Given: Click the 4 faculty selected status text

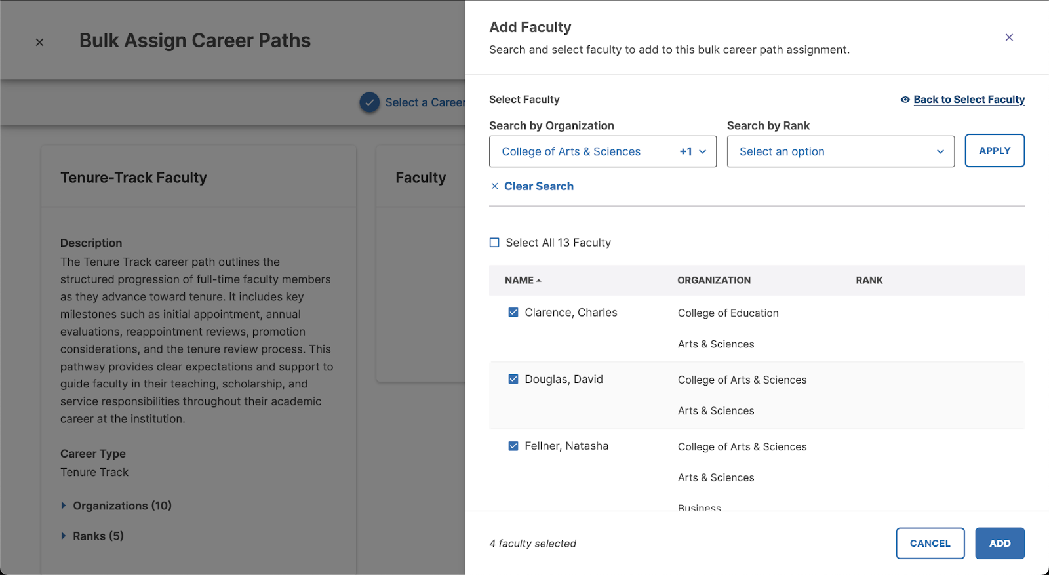Looking at the screenshot, I should tap(532, 544).
